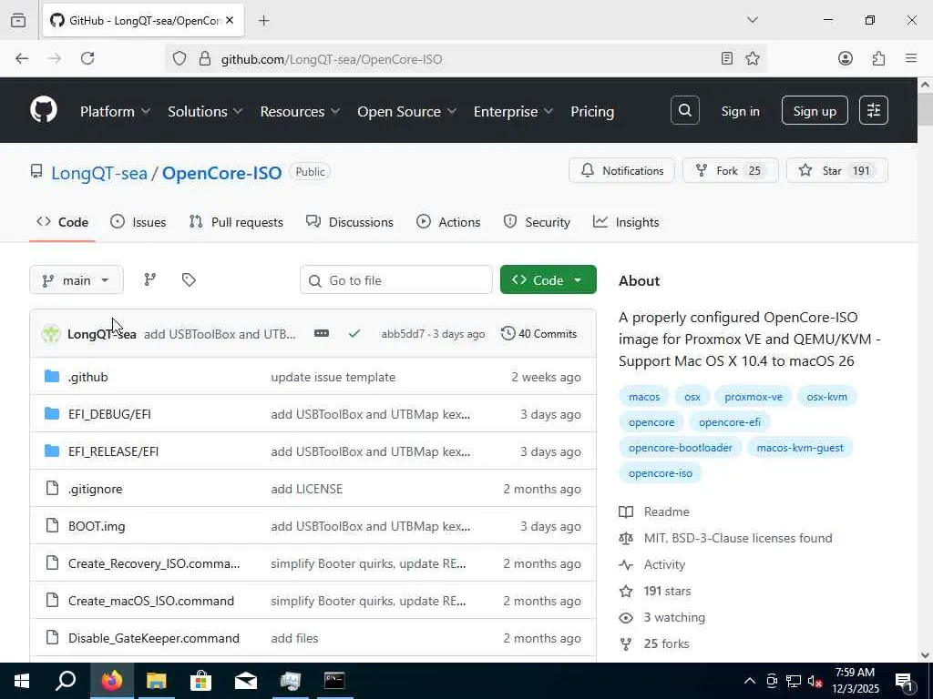Viewport: 933px width, 699px height.
Task: Click the site padlock icon
Action: (x=205, y=59)
